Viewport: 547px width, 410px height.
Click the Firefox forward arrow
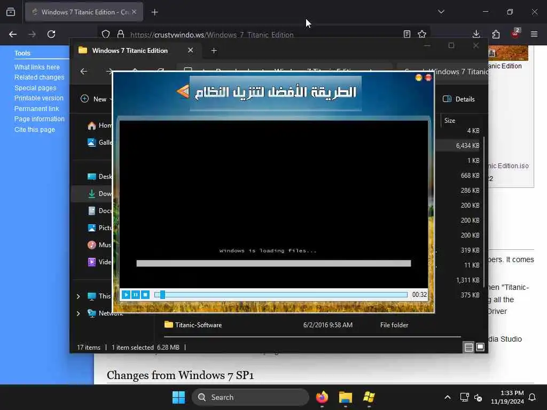pyautogui.click(x=32, y=34)
